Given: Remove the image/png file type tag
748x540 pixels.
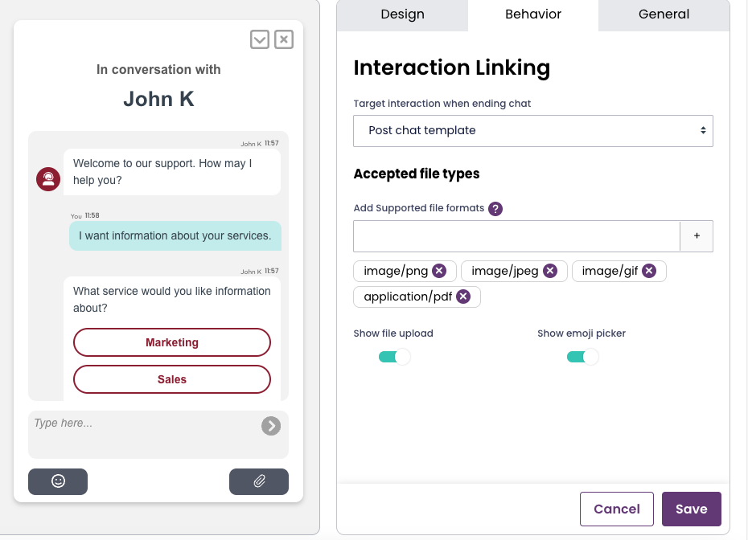Looking at the screenshot, I should 438,271.
